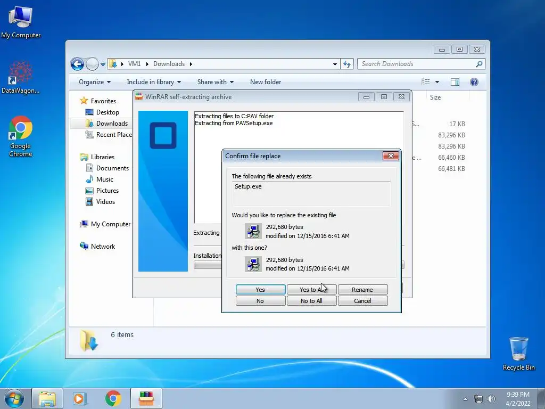Viewport: 545px width, 409px height.
Task: Open the view options dropdown arrow
Action: click(437, 82)
